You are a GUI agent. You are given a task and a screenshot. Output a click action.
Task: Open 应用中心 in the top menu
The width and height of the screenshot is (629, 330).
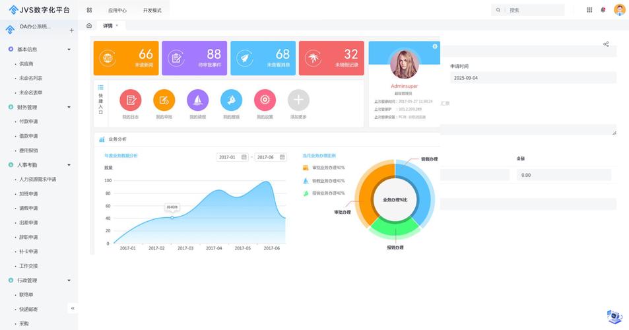117,11
